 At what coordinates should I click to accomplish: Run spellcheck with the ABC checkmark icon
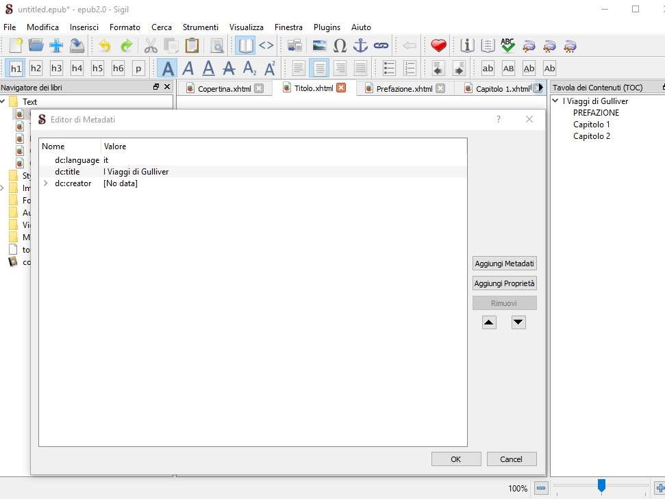(507, 46)
